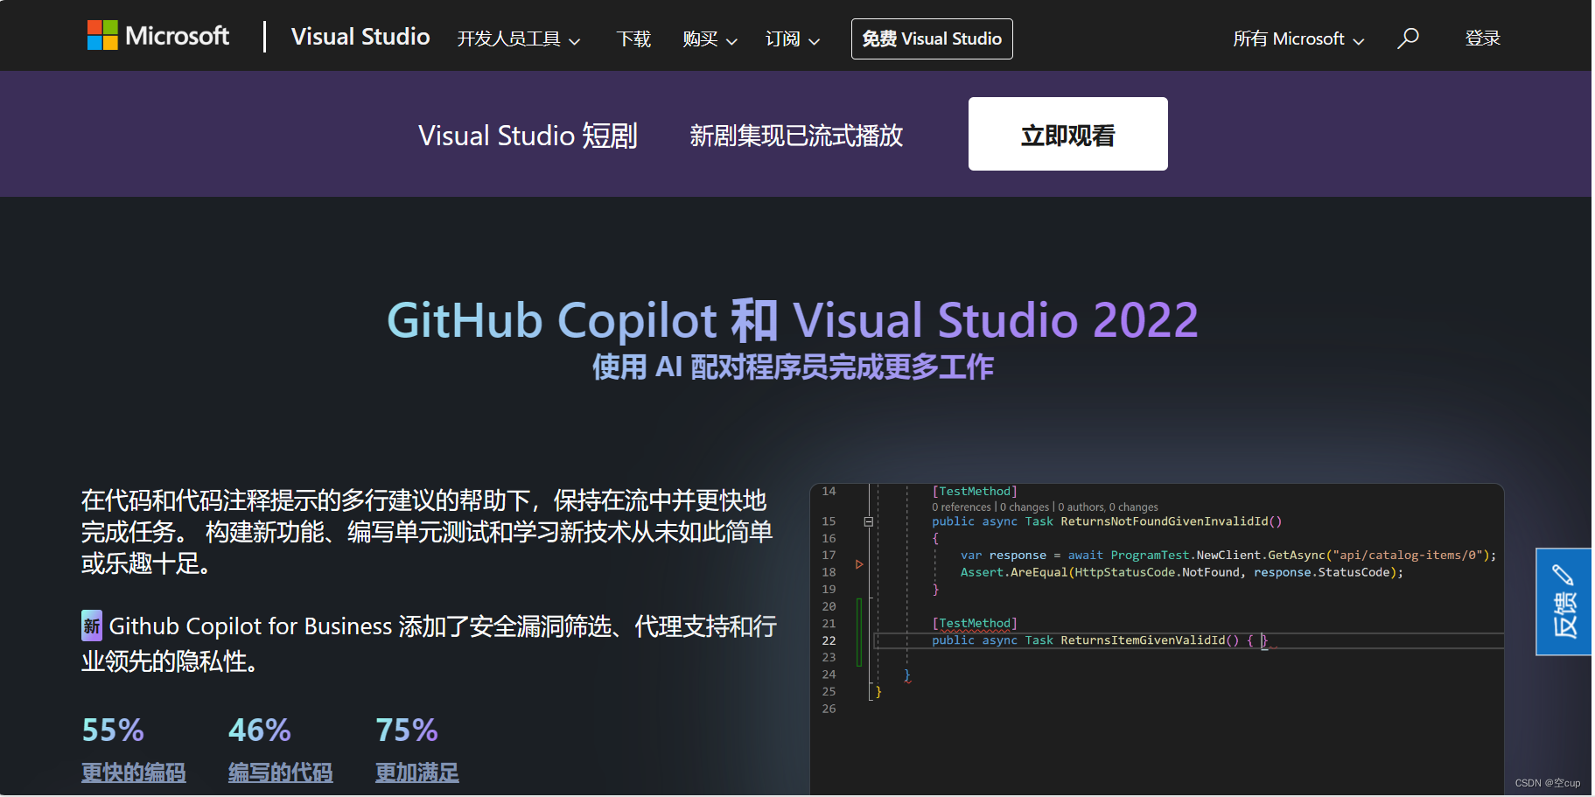Expand the 订阅 dropdown

pyautogui.click(x=793, y=39)
